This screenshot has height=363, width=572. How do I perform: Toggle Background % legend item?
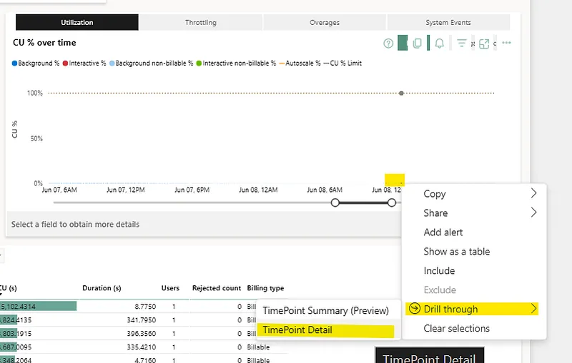(35, 63)
